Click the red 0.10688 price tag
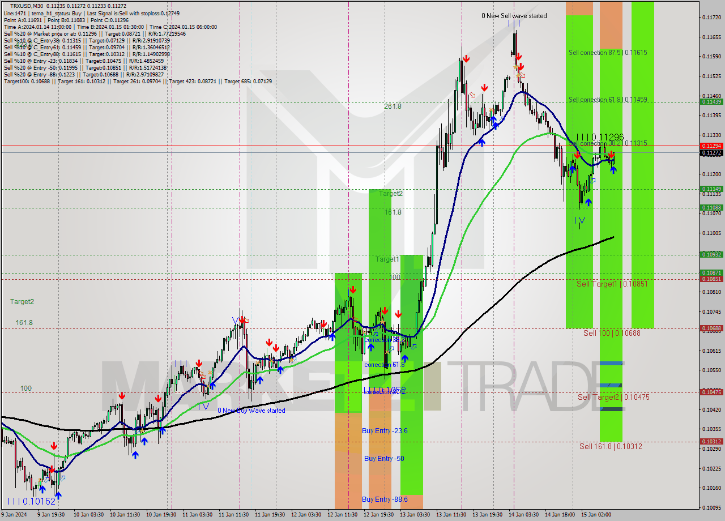Screen dimensions: 725x521 pyautogui.click(x=711, y=328)
